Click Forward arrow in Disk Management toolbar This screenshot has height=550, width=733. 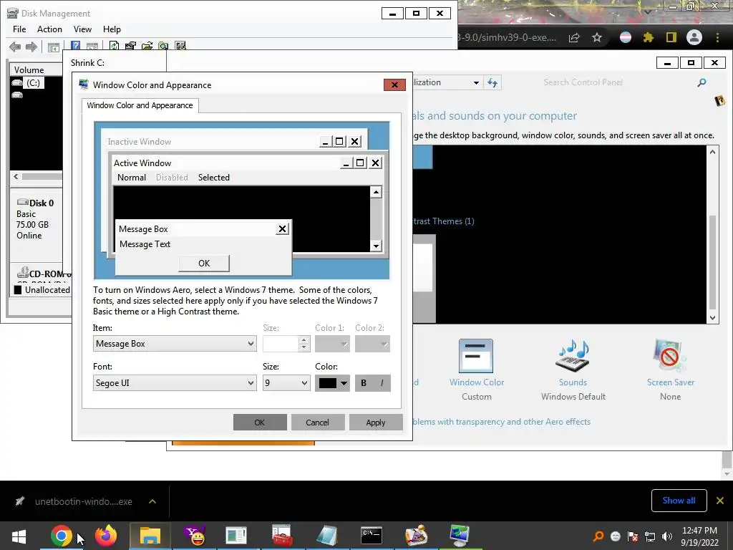click(x=31, y=47)
